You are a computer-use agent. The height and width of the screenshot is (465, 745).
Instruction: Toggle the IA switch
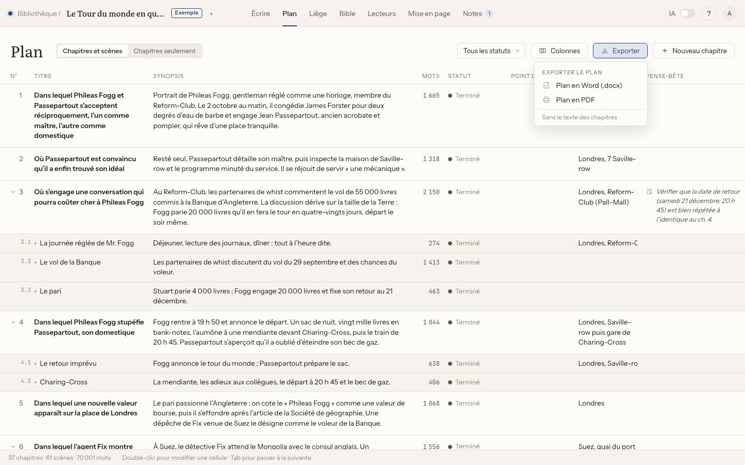pyautogui.click(x=687, y=13)
